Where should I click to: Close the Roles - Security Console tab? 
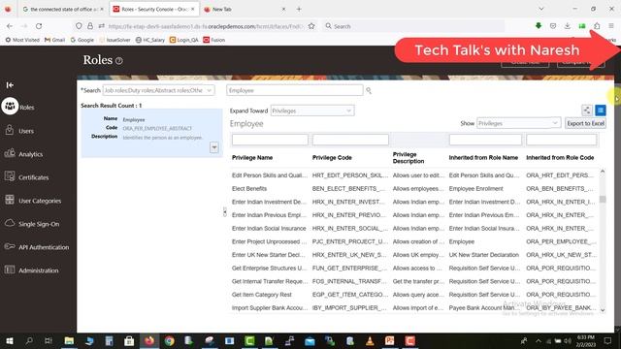(193, 9)
